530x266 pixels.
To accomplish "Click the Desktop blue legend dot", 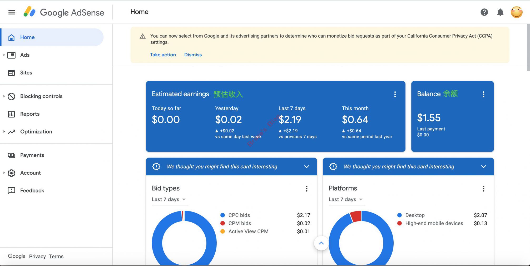I will point(399,215).
